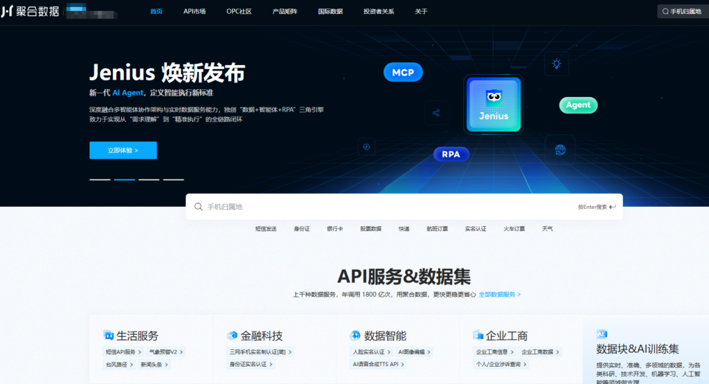Click the 银行卡 quick search tag

coord(334,229)
